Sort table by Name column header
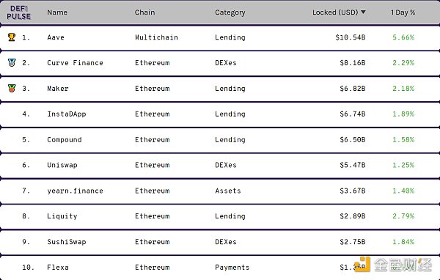 tap(57, 12)
